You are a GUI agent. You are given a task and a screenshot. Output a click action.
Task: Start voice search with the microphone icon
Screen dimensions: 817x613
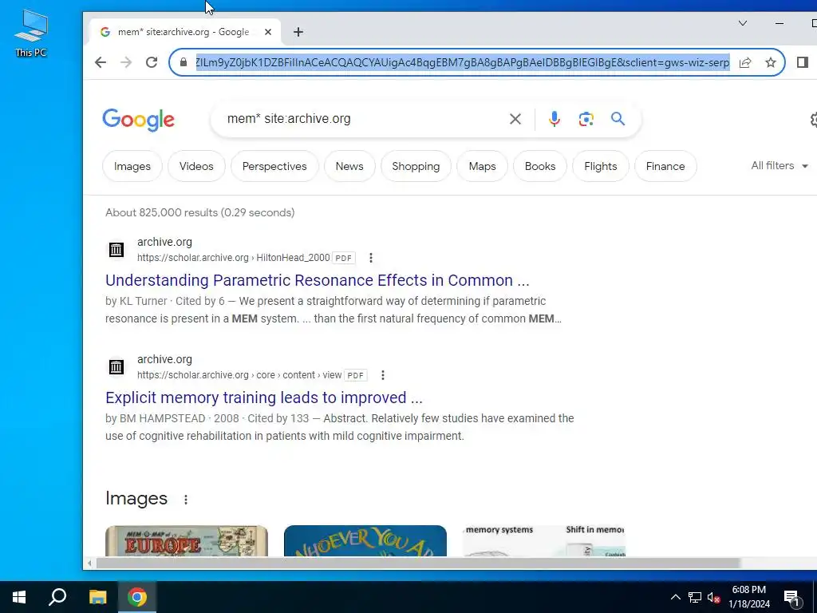[x=555, y=119]
